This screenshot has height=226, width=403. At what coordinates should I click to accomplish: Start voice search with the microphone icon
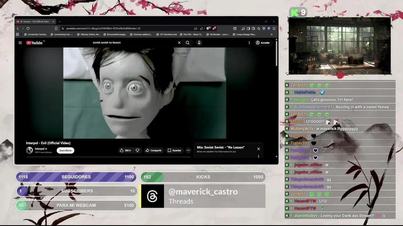point(199,43)
